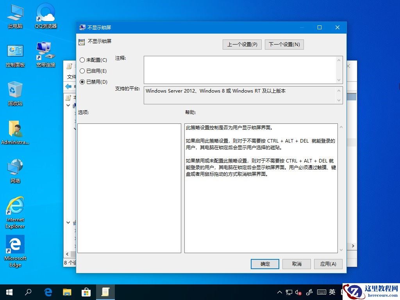
Task: Open Microsoft Store from taskbar
Action: (86, 292)
